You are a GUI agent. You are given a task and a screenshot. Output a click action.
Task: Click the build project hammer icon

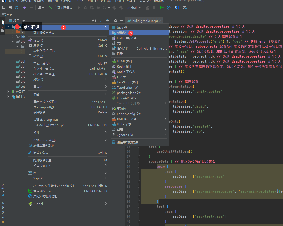pos(50,8)
